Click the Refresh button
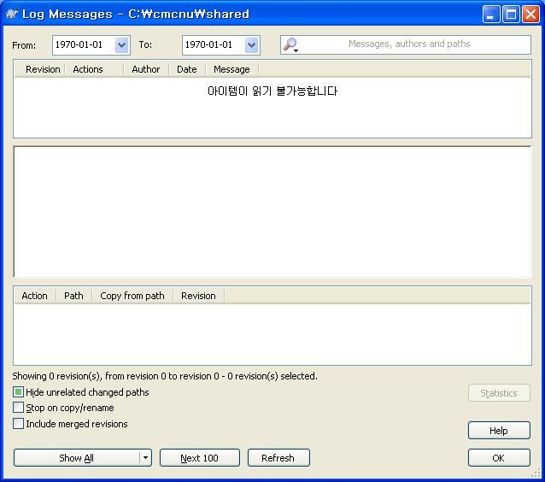Screen dimensions: 545x482 278,458
